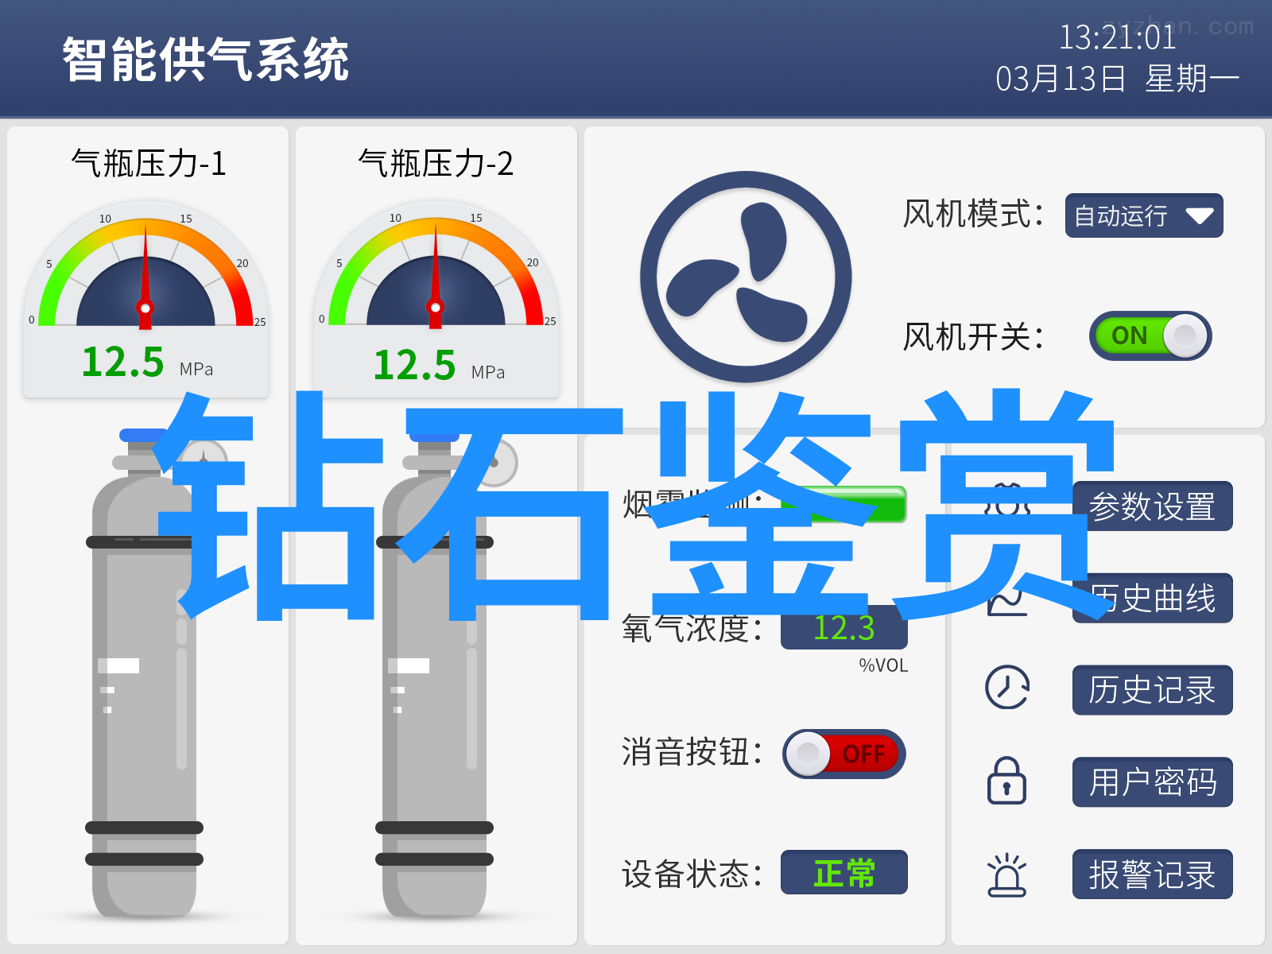The image size is (1272, 954).
Task: Click the alarm siren icon beside 报警记录
Action: (x=1006, y=874)
